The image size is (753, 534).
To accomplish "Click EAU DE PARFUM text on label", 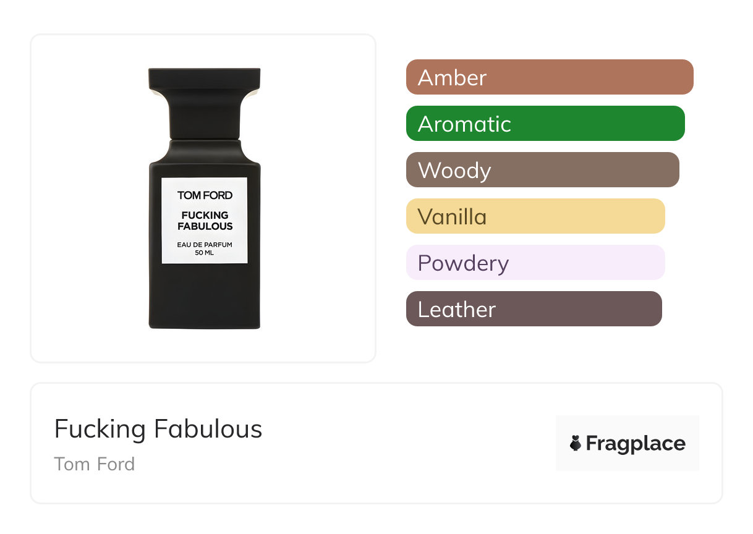I will point(205,245).
